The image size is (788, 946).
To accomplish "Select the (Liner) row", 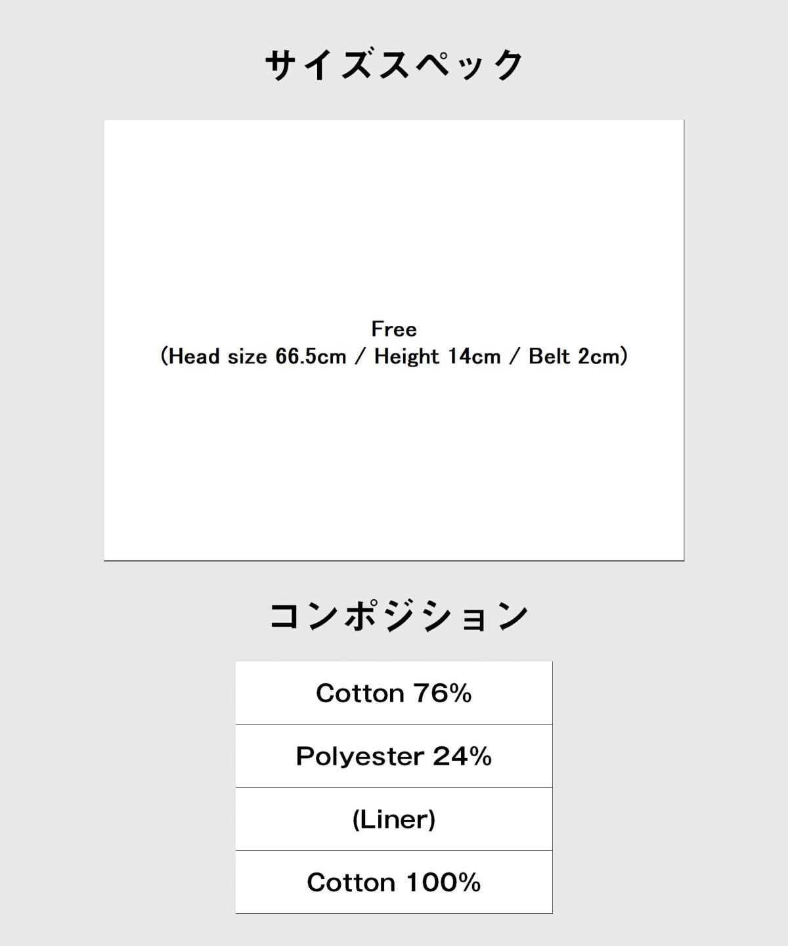I will point(394,819).
